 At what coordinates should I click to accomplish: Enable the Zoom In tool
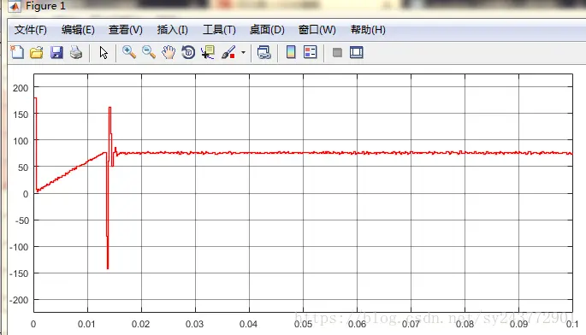pos(129,52)
